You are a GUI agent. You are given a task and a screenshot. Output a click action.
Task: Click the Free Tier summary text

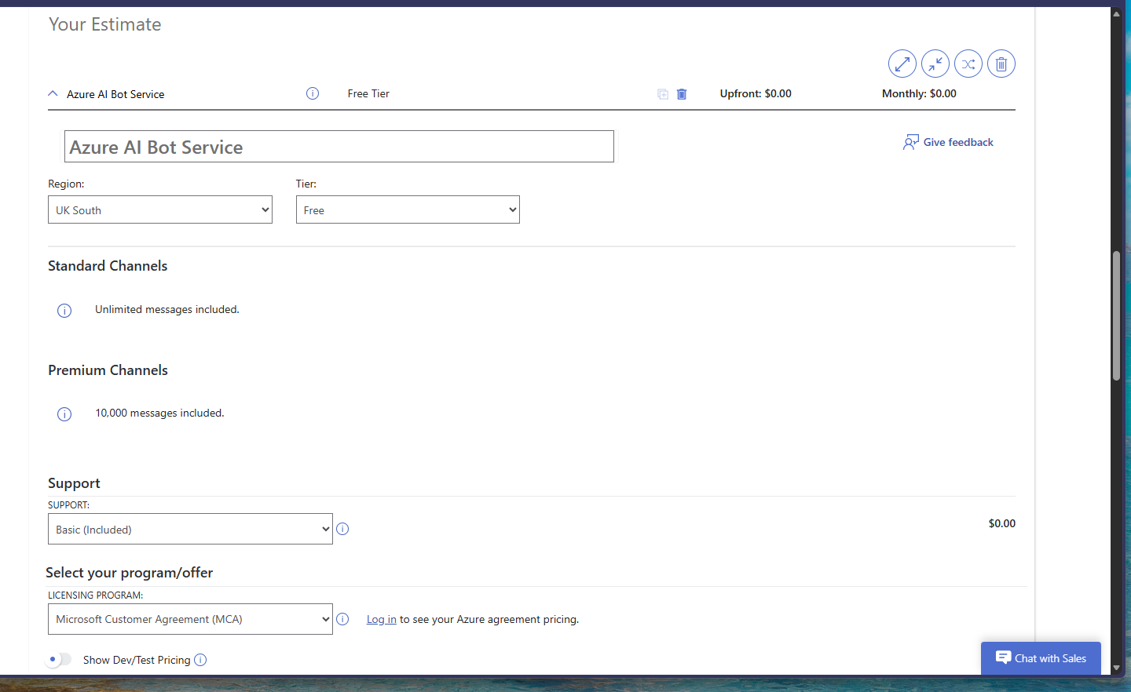pos(368,93)
